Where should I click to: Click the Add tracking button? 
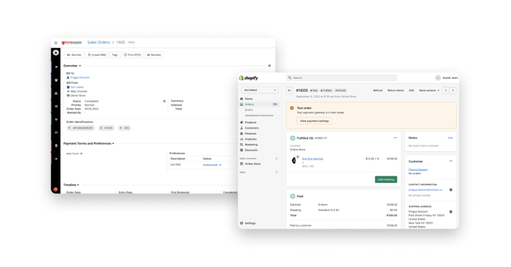click(x=386, y=180)
